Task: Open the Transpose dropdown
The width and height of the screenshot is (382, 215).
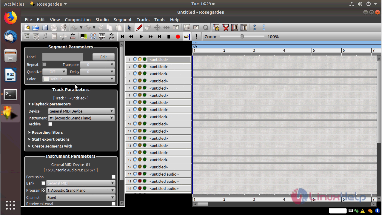Action: [x=97, y=64]
